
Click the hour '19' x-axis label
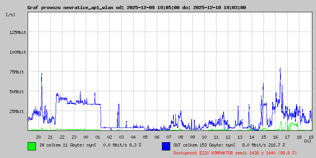click(311, 137)
